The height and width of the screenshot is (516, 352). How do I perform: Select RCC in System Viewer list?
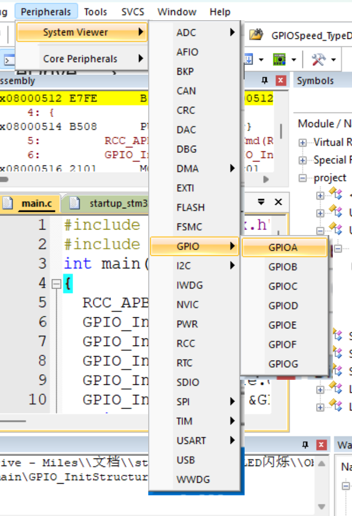pyautogui.click(x=186, y=343)
